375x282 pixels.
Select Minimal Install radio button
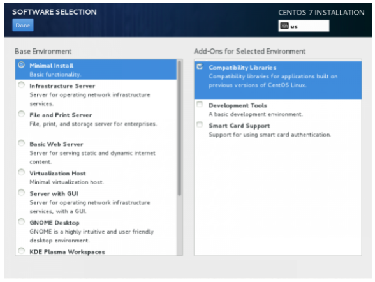tap(22, 65)
